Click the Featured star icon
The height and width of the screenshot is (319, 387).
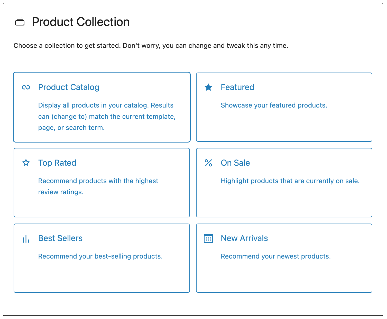pos(208,87)
